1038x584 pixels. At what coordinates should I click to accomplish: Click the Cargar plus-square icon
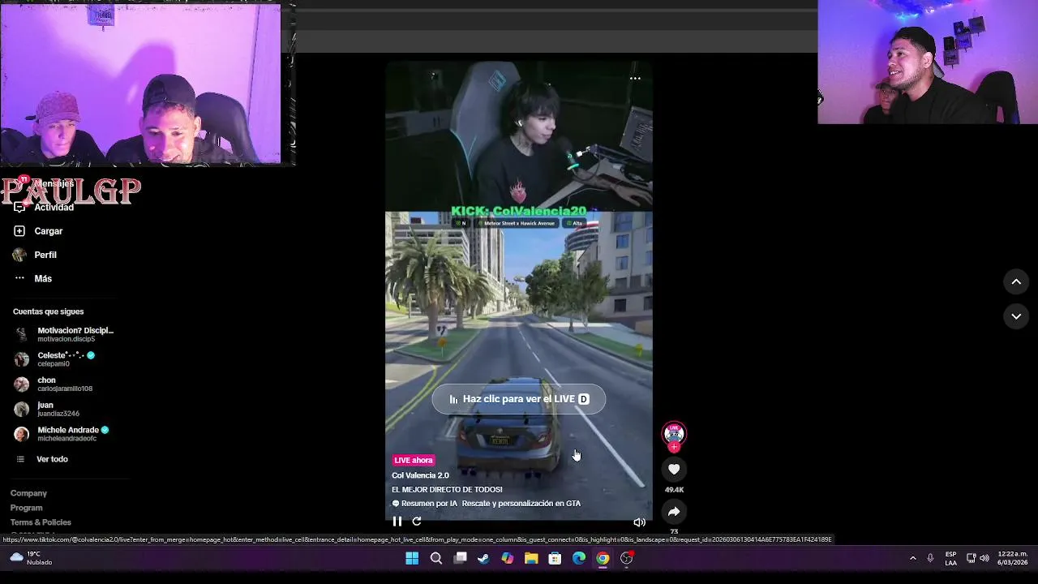point(19,231)
